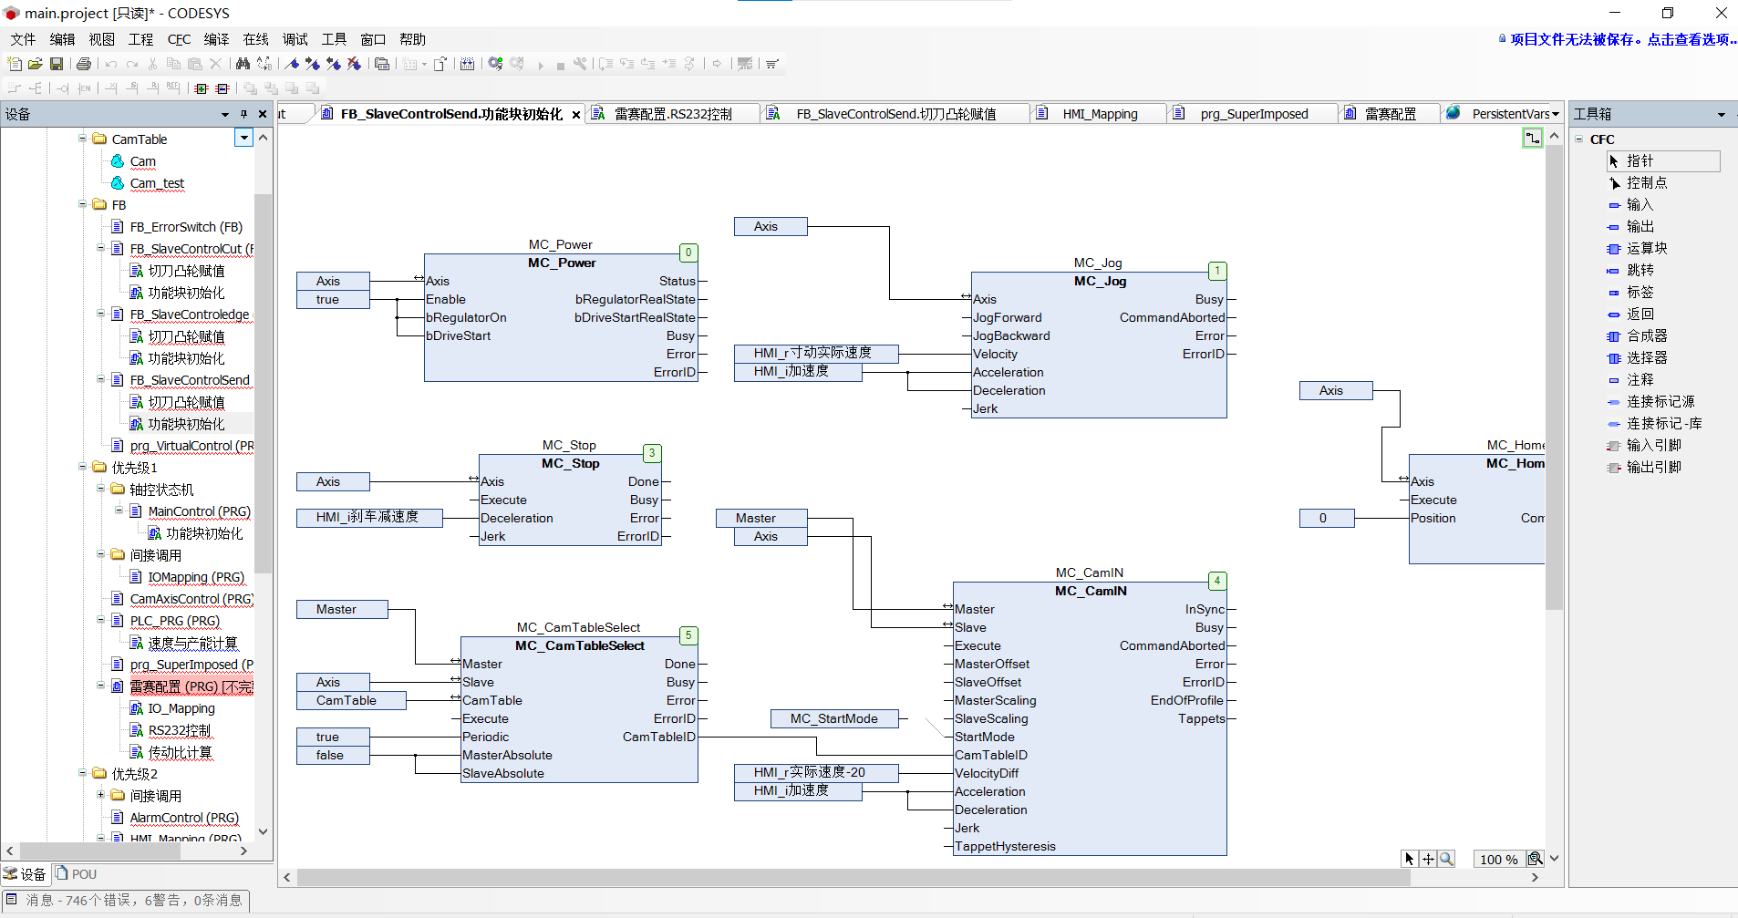This screenshot has width=1738, height=918.
Task: Collapse the FB_SlaveControlSend tree node
Action: 101,379
